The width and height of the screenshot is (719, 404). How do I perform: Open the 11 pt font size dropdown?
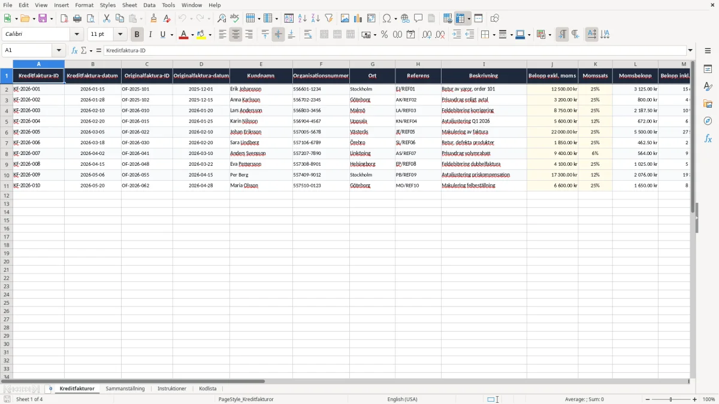click(x=120, y=35)
